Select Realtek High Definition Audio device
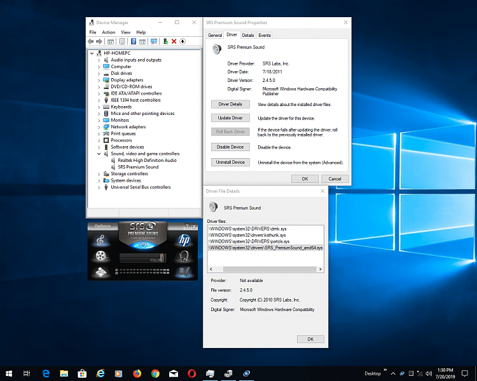 pos(147,160)
